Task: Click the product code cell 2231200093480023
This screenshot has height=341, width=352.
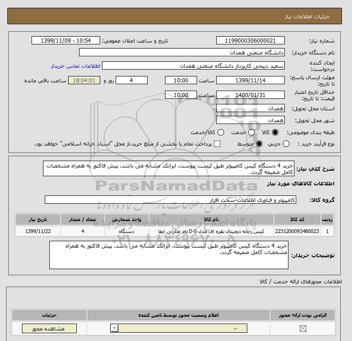Action: click(x=297, y=231)
